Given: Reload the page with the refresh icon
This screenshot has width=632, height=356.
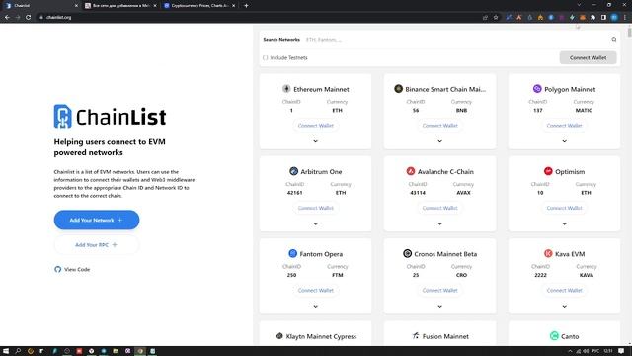Looking at the screenshot, I should (x=29, y=17).
